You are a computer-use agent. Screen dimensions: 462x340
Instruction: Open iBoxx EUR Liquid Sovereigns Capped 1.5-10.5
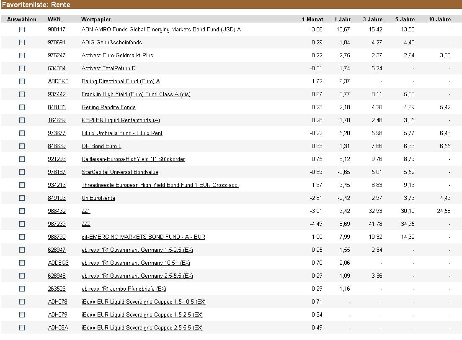(144, 302)
